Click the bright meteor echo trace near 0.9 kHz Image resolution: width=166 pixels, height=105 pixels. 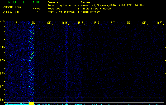tap(31, 58)
